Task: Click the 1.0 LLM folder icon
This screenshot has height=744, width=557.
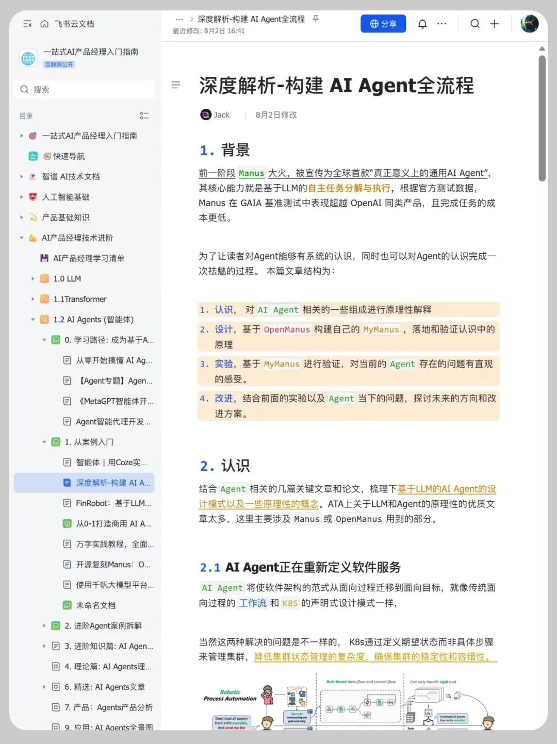Action: click(x=45, y=278)
